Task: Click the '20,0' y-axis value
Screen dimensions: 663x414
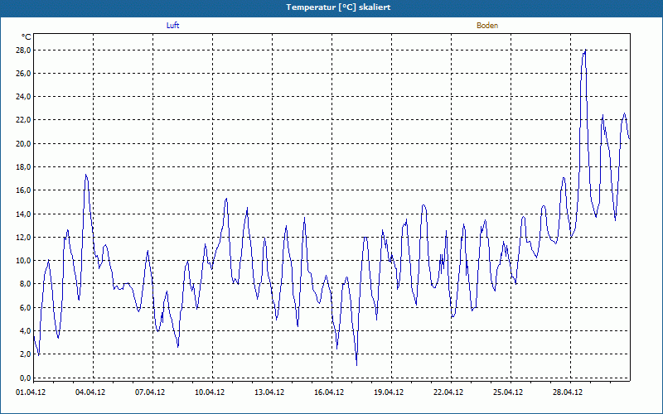Action: (23, 143)
